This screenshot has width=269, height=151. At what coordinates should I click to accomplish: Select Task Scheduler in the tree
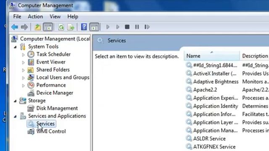[53, 54]
